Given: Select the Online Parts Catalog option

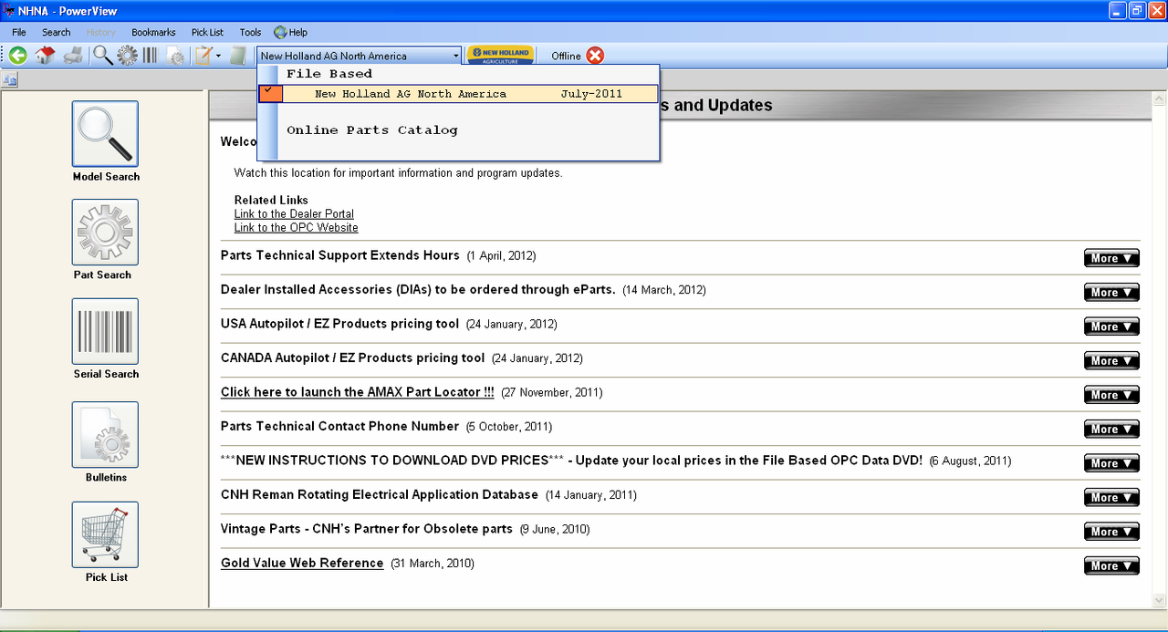Looking at the screenshot, I should [372, 130].
